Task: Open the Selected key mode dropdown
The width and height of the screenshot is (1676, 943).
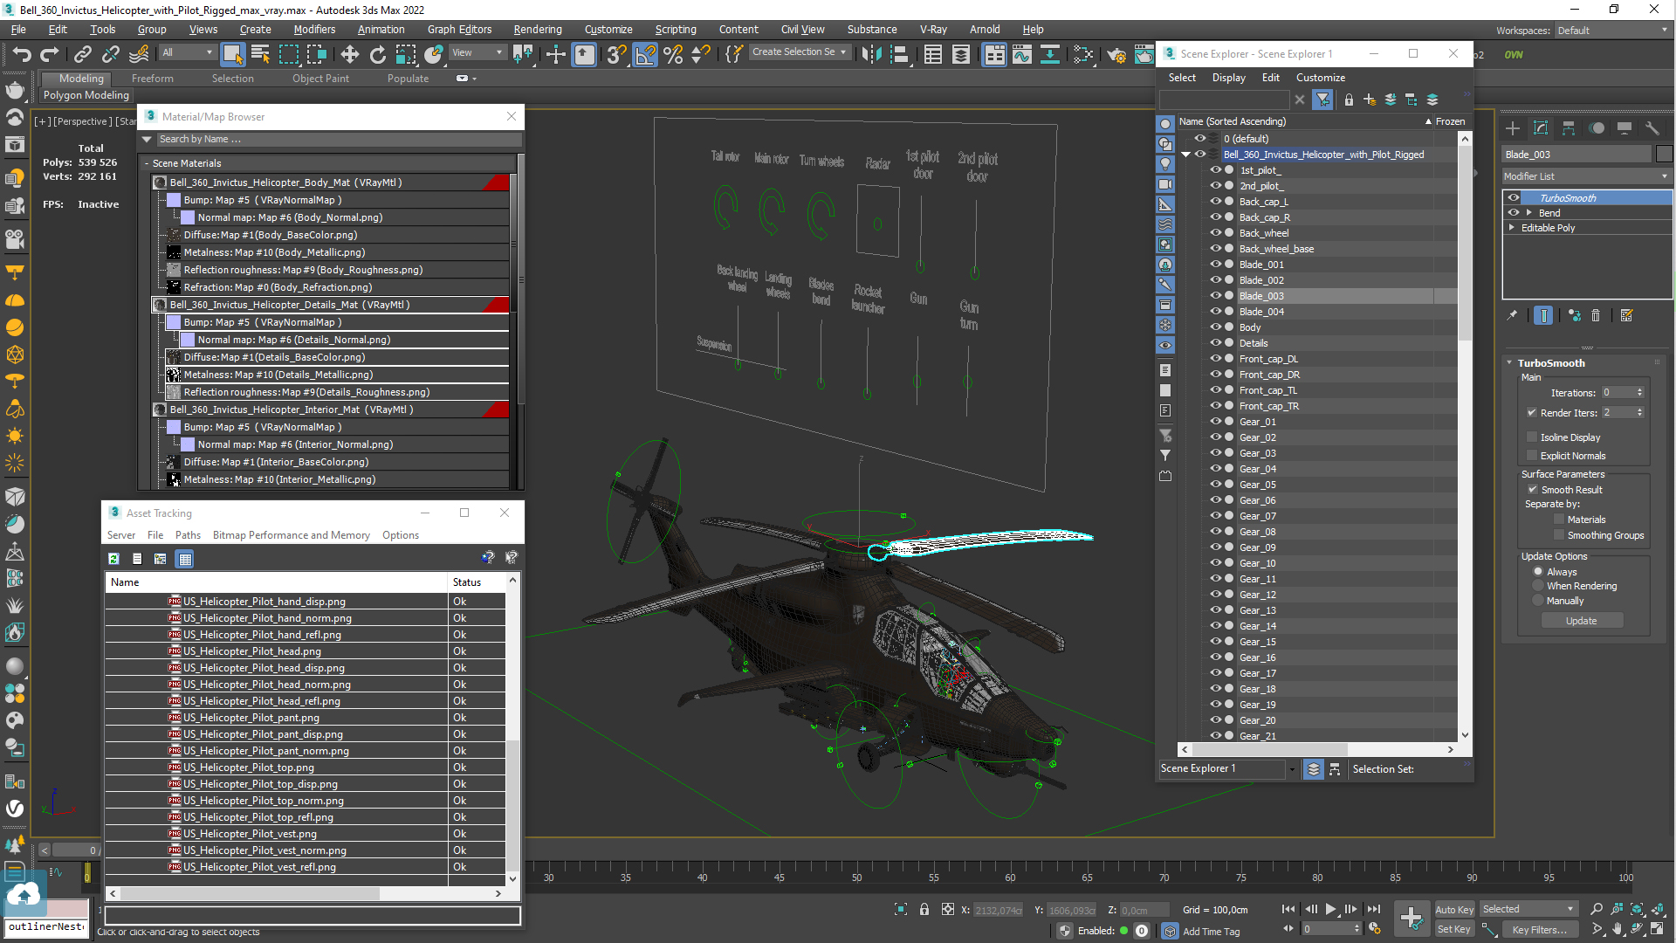Action: (x=1528, y=909)
